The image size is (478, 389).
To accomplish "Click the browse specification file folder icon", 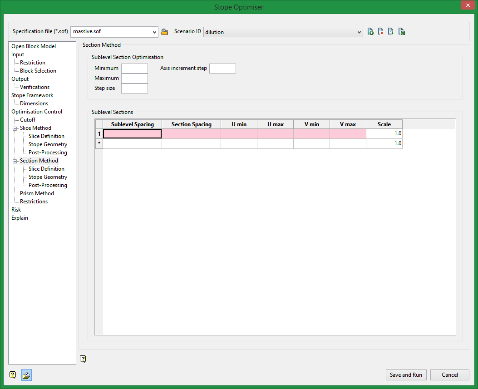I will coord(164,32).
